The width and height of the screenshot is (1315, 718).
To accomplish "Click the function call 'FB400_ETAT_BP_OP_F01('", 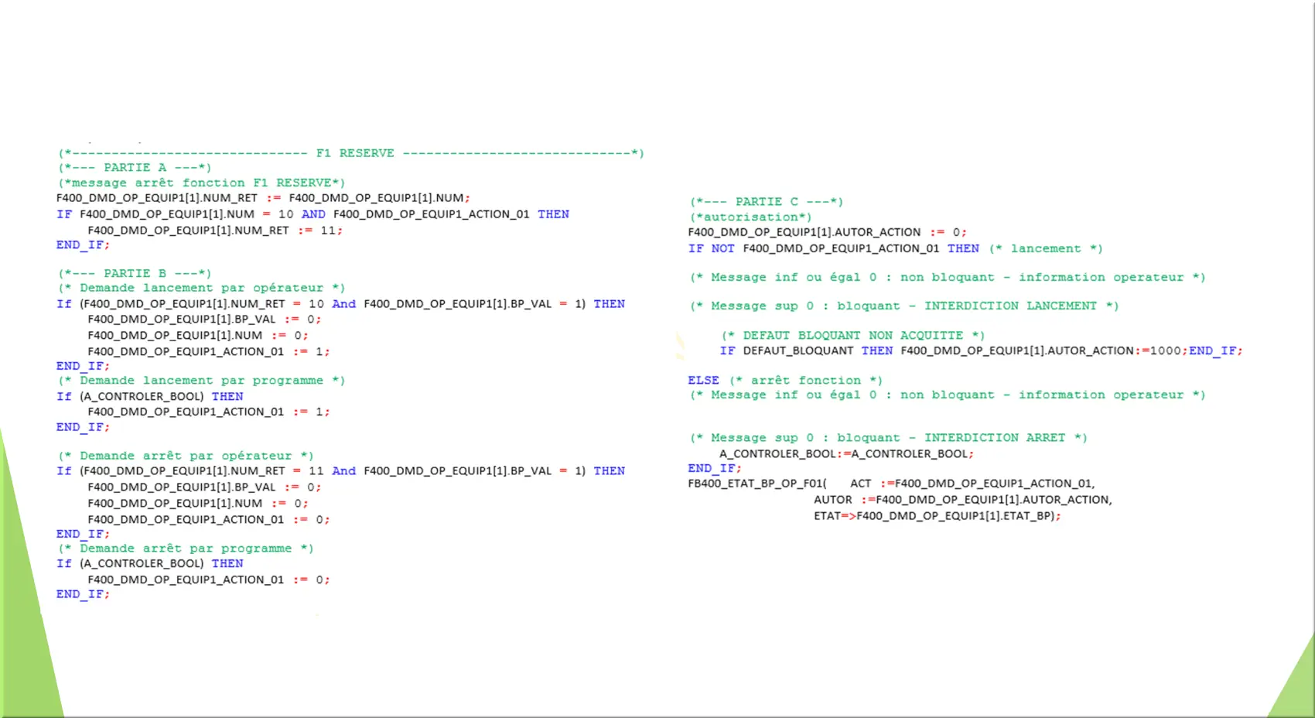I will pyautogui.click(x=757, y=484).
